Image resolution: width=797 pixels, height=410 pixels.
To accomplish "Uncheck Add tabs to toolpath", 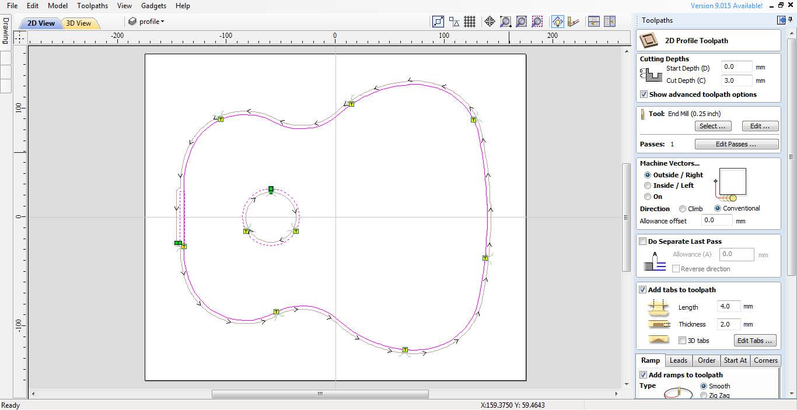I will point(643,290).
